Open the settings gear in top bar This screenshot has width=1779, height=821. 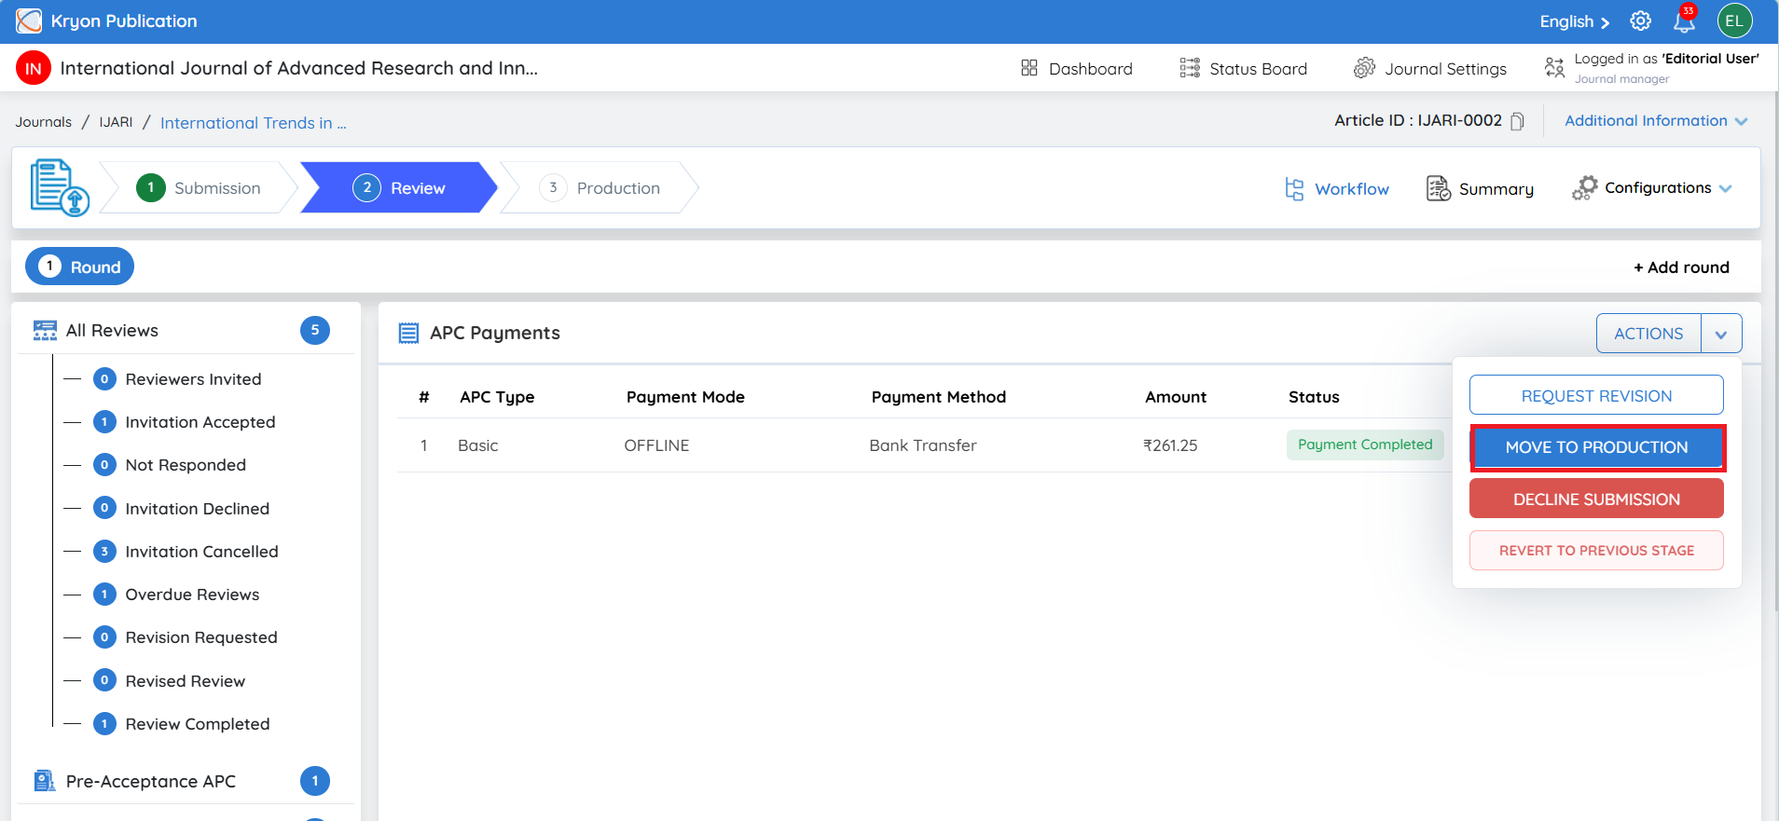pos(1640,21)
